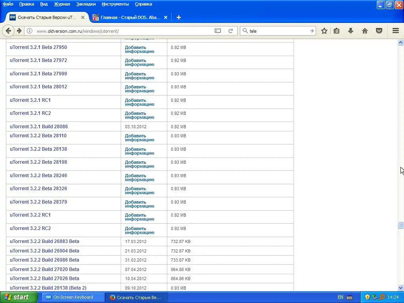
Task: Show site information icon in address bar
Action: tap(30, 31)
